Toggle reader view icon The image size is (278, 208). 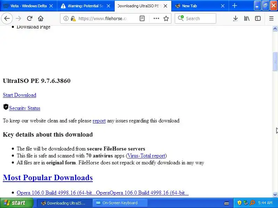click(x=142, y=18)
